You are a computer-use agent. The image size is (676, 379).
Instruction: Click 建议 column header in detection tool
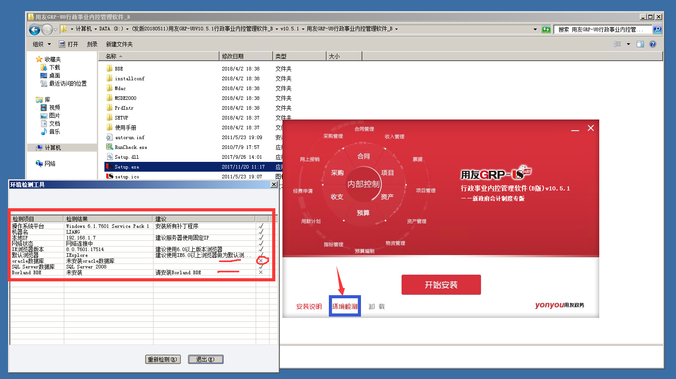204,218
